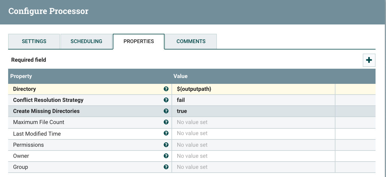Click help icon for Conflict Resolution Strategy

[166, 100]
